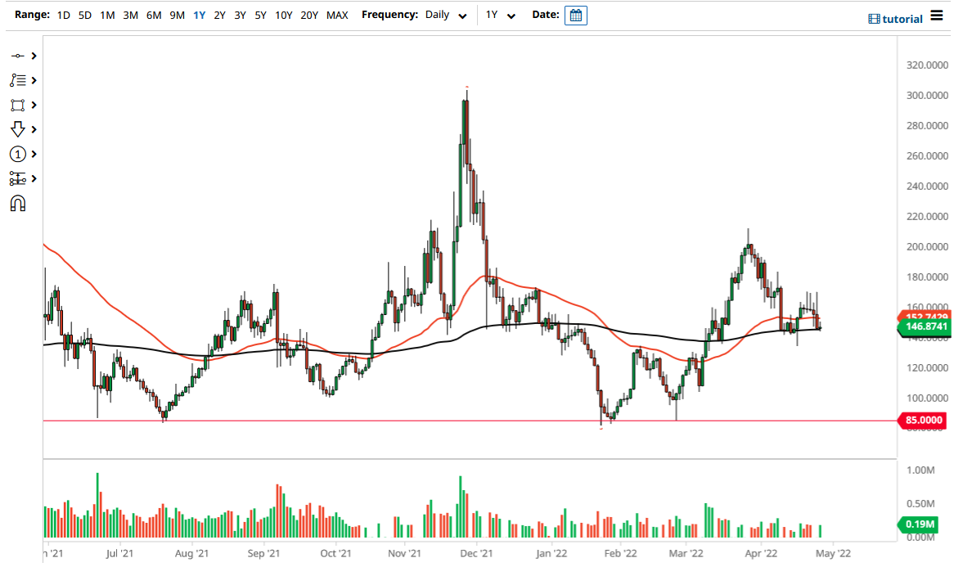The image size is (963, 567).
Task: Click the magnet snap tool
Action: pyautogui.click(x=18, y=202)
